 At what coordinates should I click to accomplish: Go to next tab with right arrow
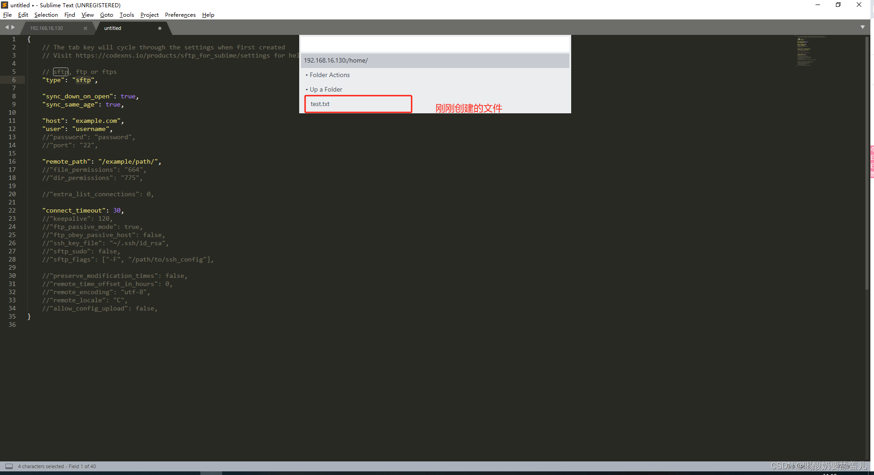pos(13,27)
